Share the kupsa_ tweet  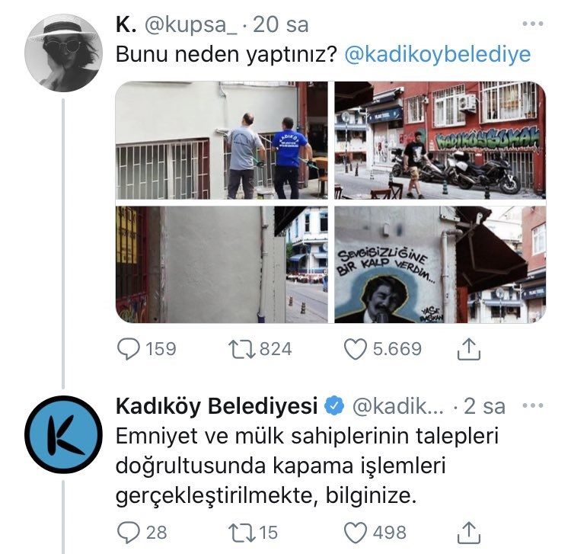pos(469,349)
